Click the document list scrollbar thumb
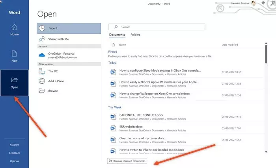 click(266, 54)
